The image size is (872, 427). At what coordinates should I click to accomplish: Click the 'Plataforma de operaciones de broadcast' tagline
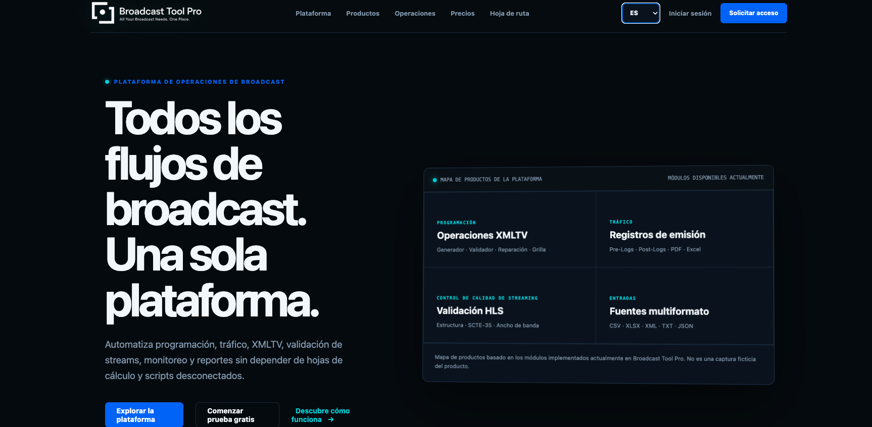pyautogui.click(x=199, y=82)
